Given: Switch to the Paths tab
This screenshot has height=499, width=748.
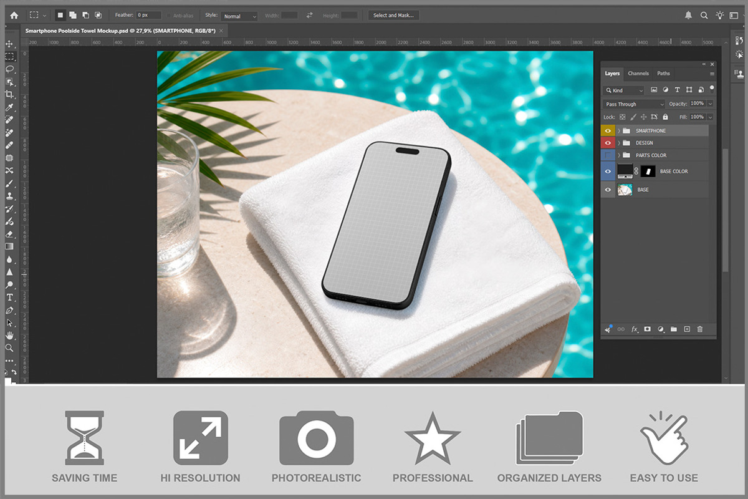Looking at the screenshot, I should [663, 74].
